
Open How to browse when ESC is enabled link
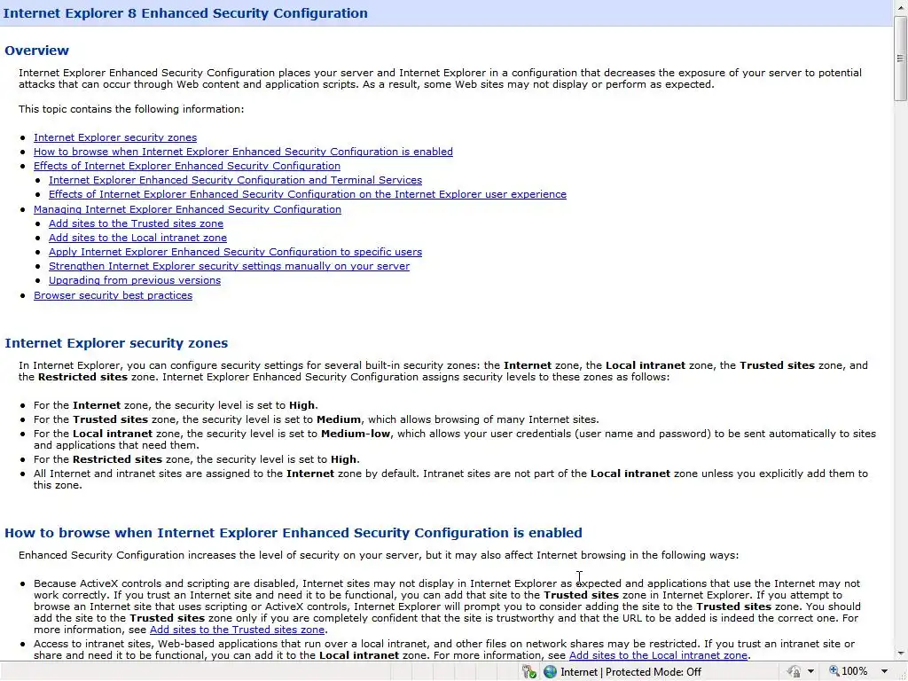(243, 152)
